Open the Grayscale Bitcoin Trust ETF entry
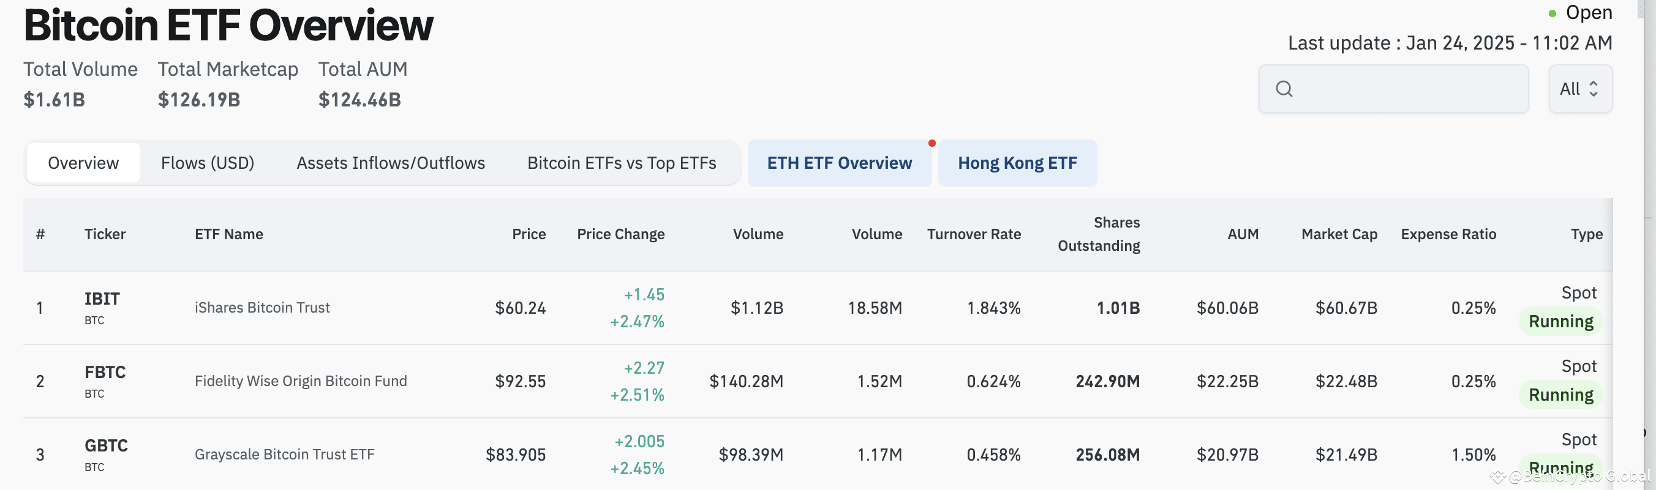The height and width of the screenshot is (490, 1656). (284, 454)
